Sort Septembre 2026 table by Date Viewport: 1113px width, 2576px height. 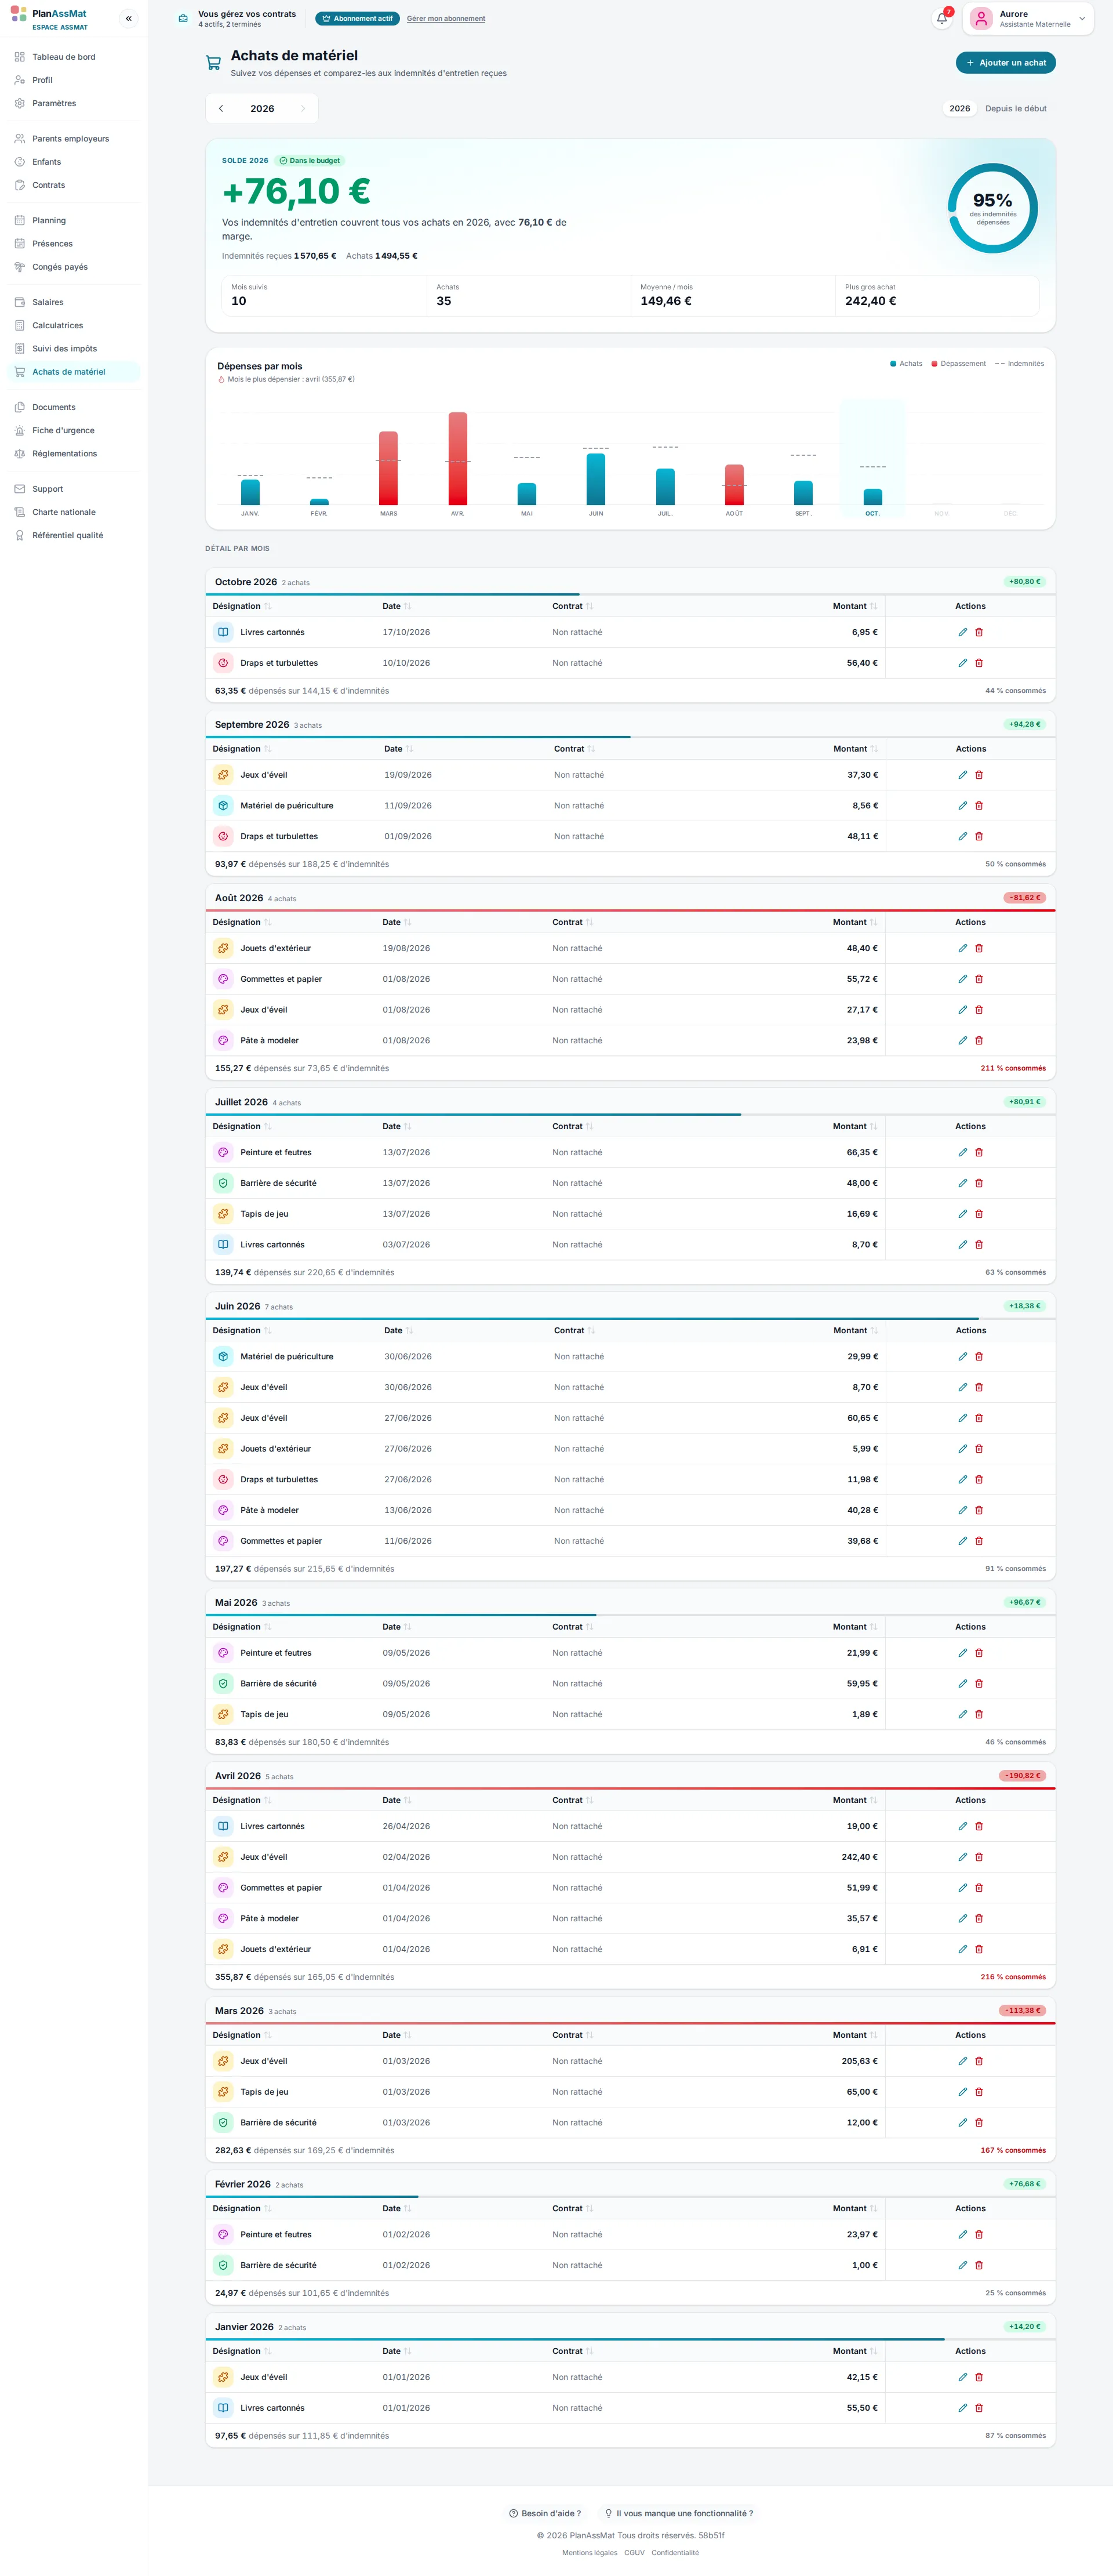tap(398, 749)
